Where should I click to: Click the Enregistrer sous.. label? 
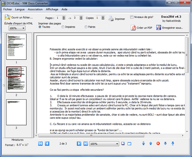tap(173, 28)
